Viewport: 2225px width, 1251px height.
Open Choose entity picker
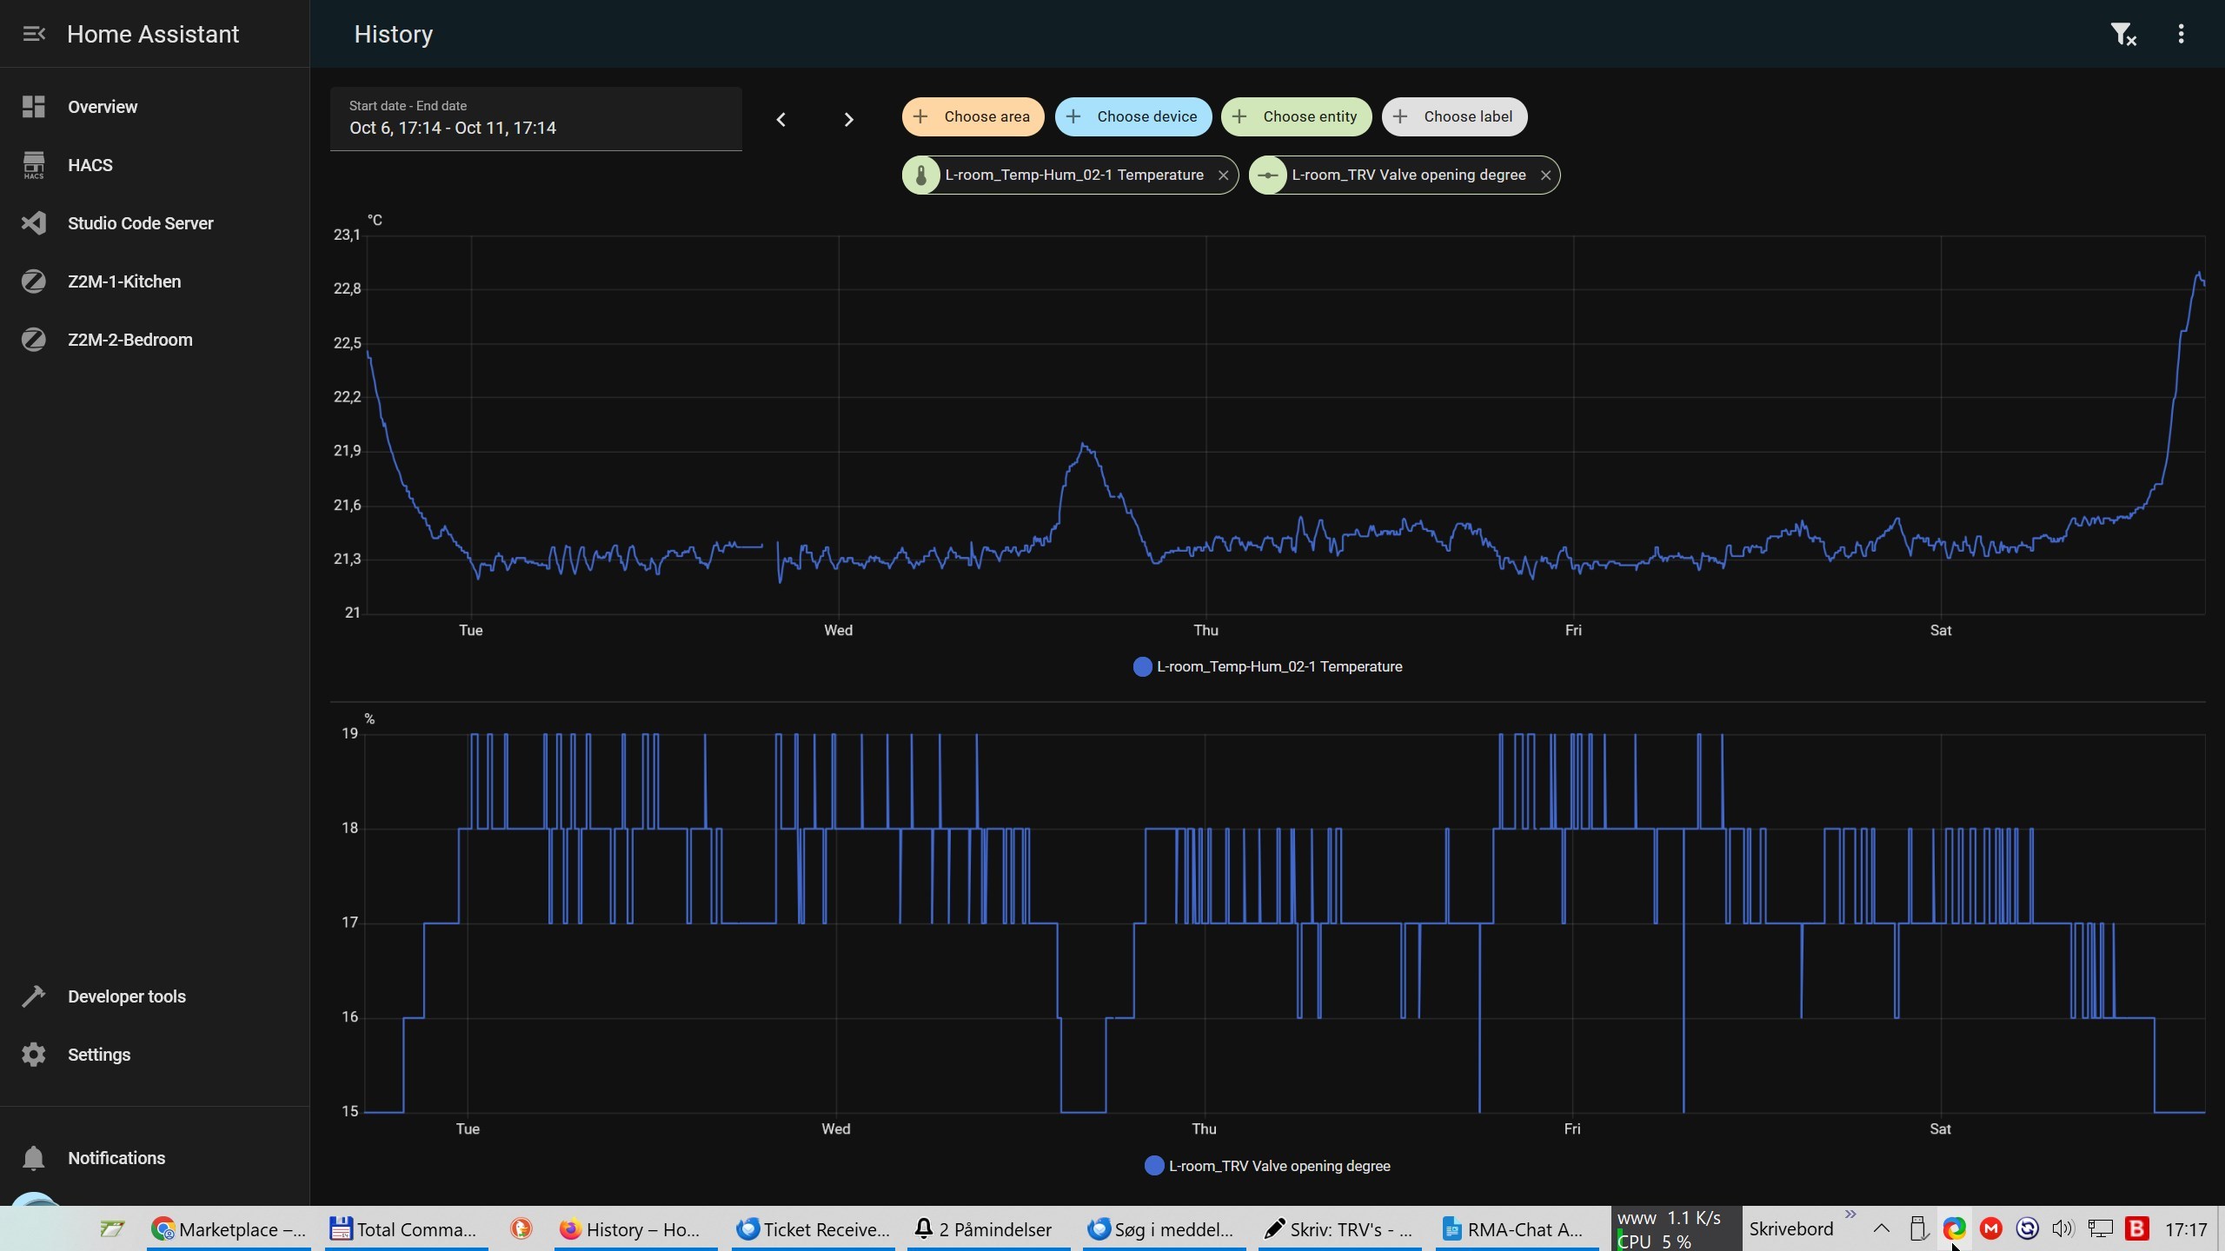tap(1296, 116)
